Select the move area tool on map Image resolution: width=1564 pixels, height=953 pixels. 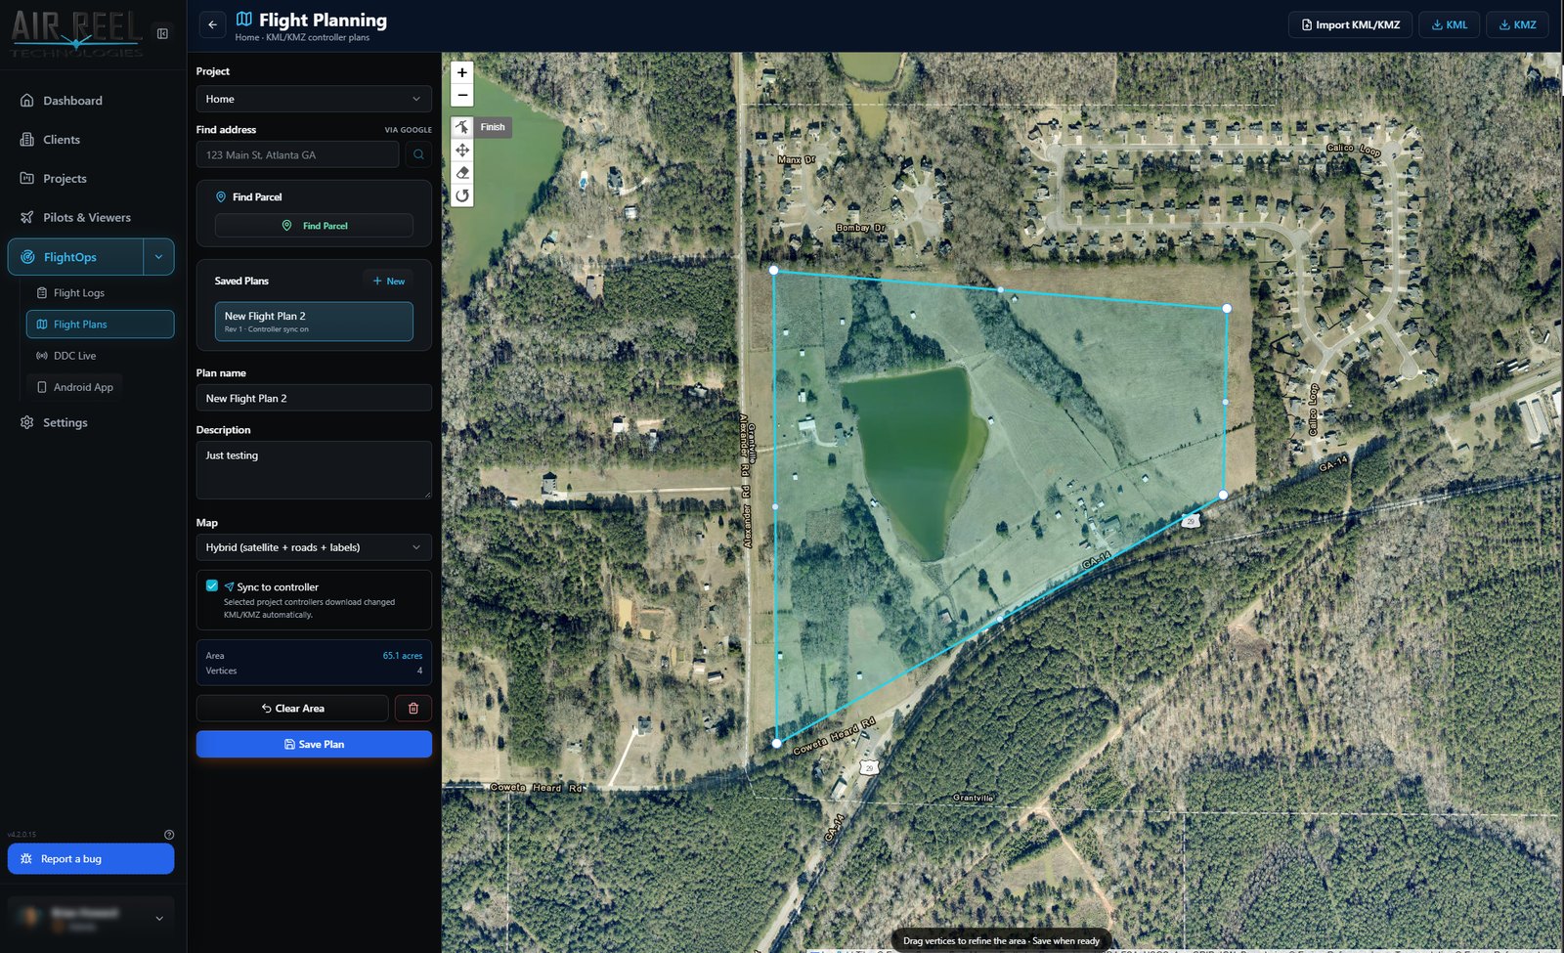coord(462,150)
